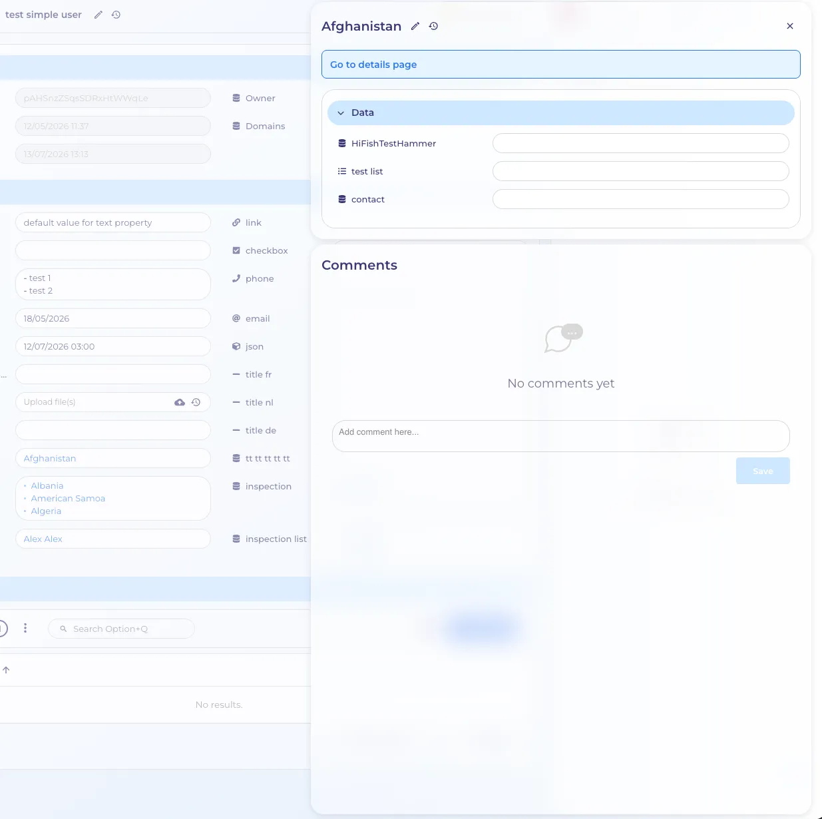Open history icon beside Afghanistan title
Screen dimensions: 822x819
click(x=433, y=26)
